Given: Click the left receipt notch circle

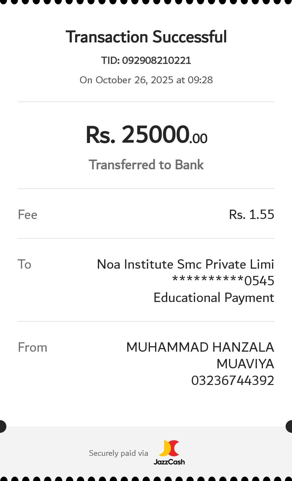Looking at the screenshot, I should pyautogui.click(x=2, y=426).
